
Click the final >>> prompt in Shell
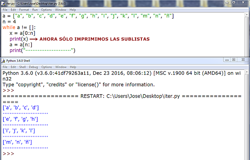coord(8,154)
